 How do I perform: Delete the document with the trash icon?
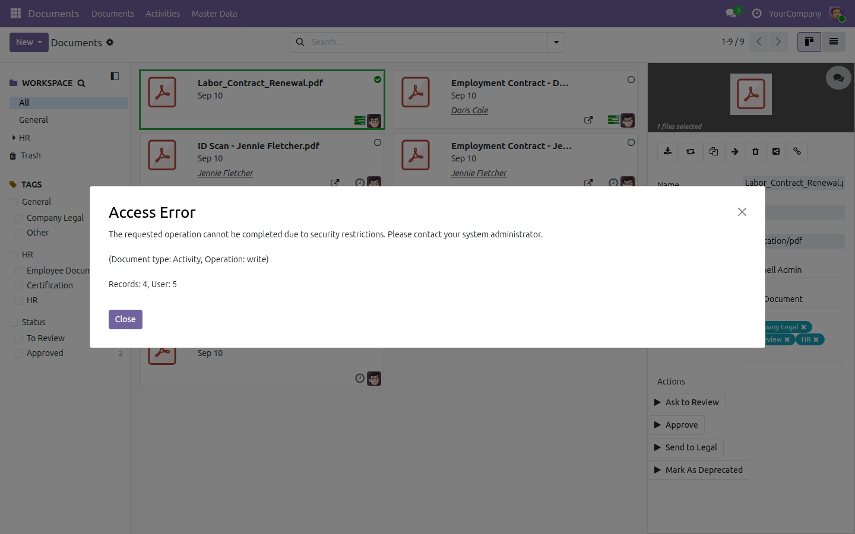(x=755, y=151)
